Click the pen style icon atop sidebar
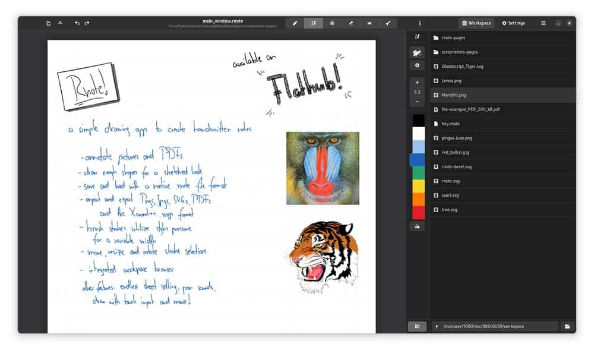Viewport: 594px width, 353px height. tap(417, 37)
